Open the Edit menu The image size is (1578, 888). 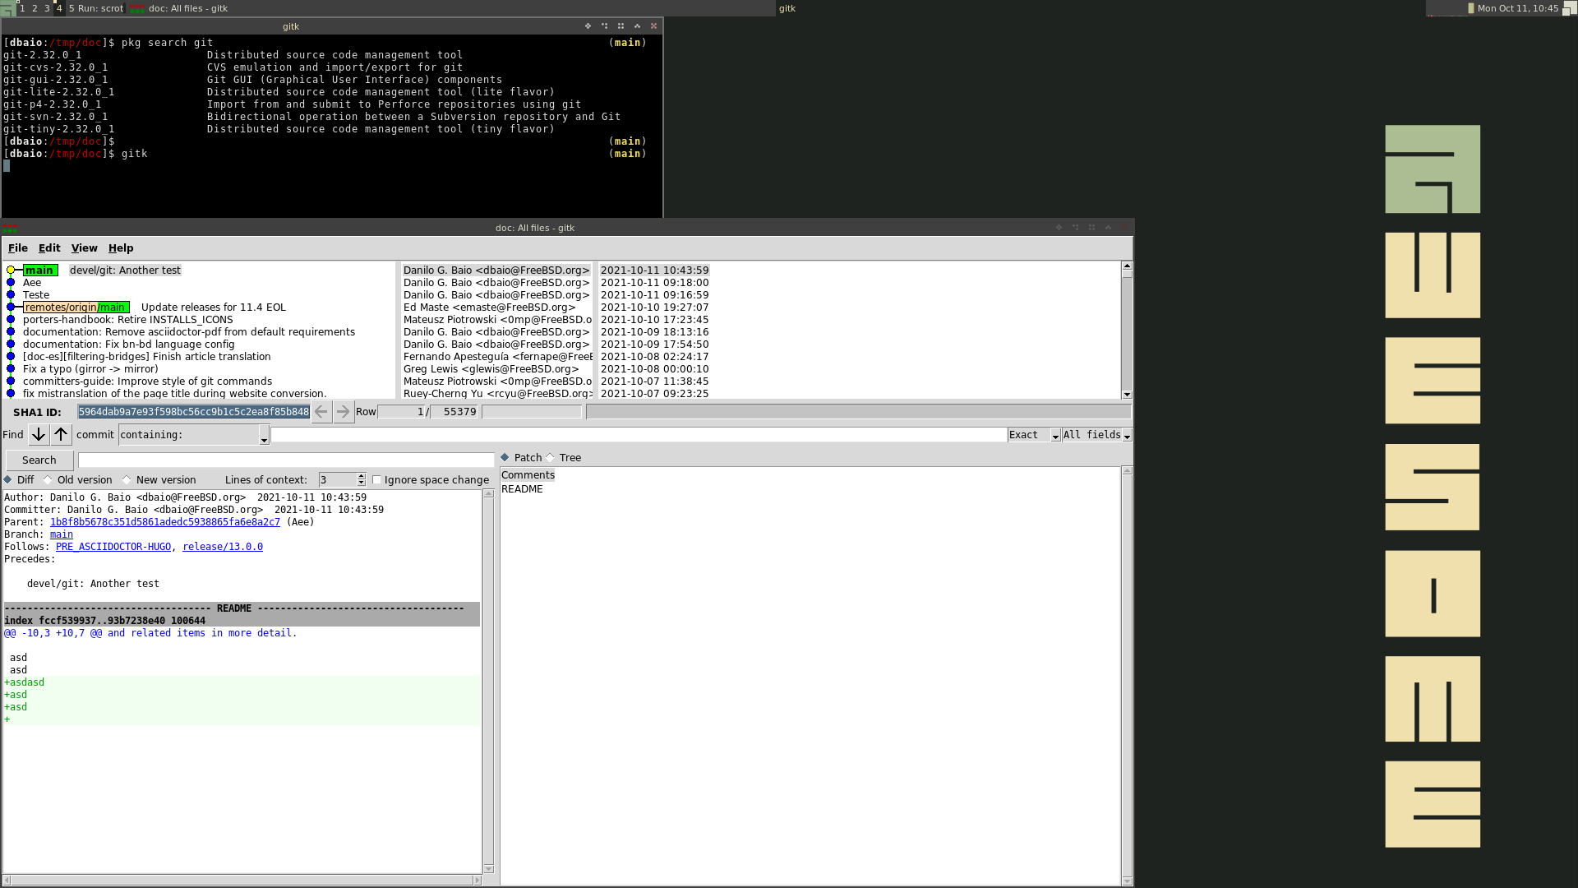(x=49, y=248)
